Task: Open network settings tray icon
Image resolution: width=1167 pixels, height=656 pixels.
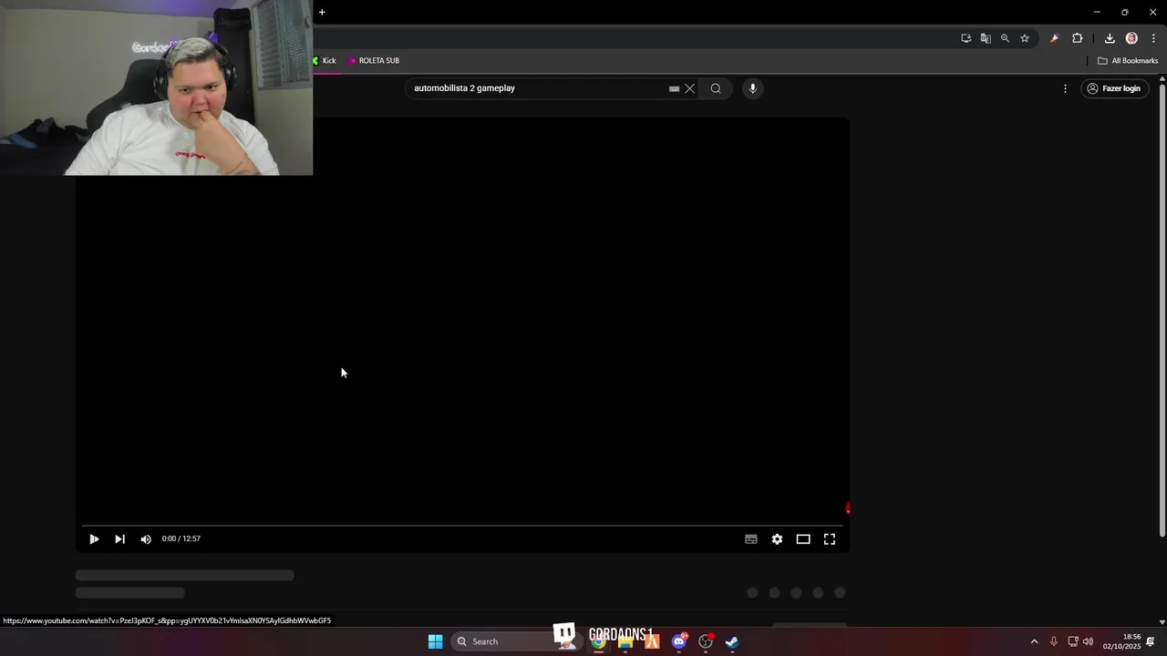Action: pos(1073,641)
